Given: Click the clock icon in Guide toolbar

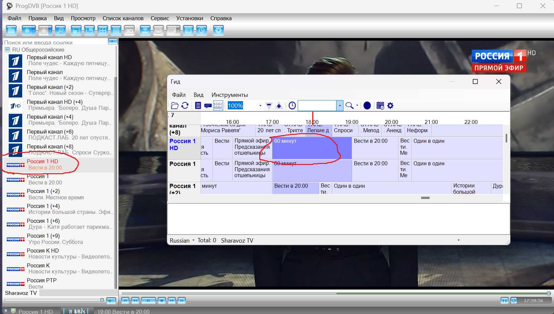Looking at the screenshot, I should point(292,105).
